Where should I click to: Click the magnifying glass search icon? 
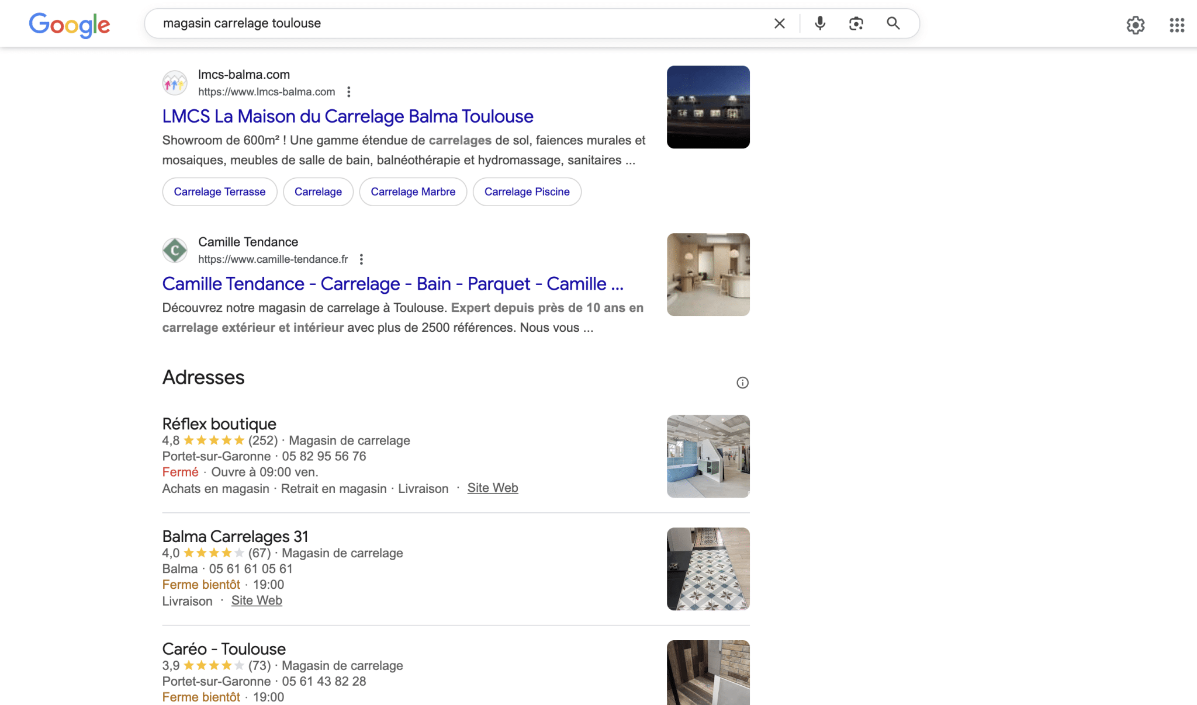pos(893,23)
